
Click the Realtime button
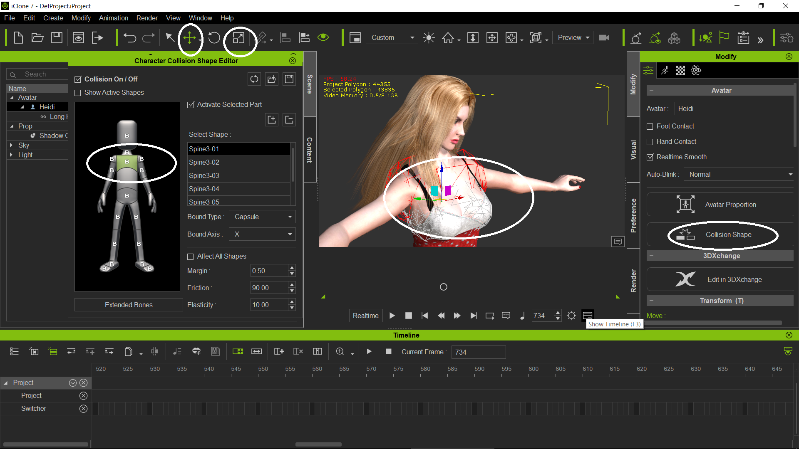point(365,316)
